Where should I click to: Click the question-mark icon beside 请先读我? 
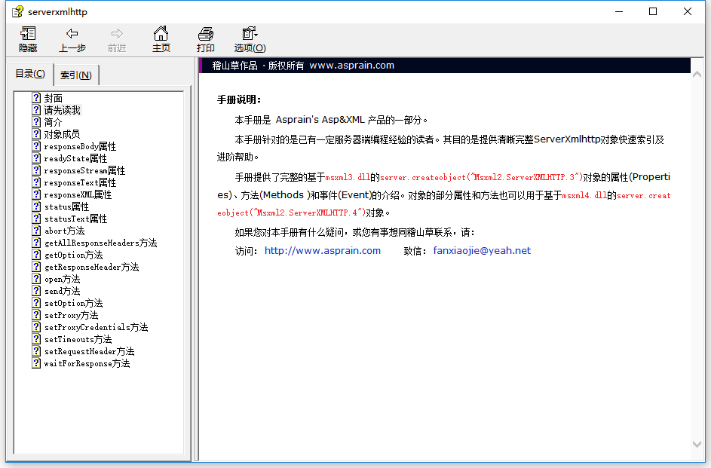coord(35,109)
